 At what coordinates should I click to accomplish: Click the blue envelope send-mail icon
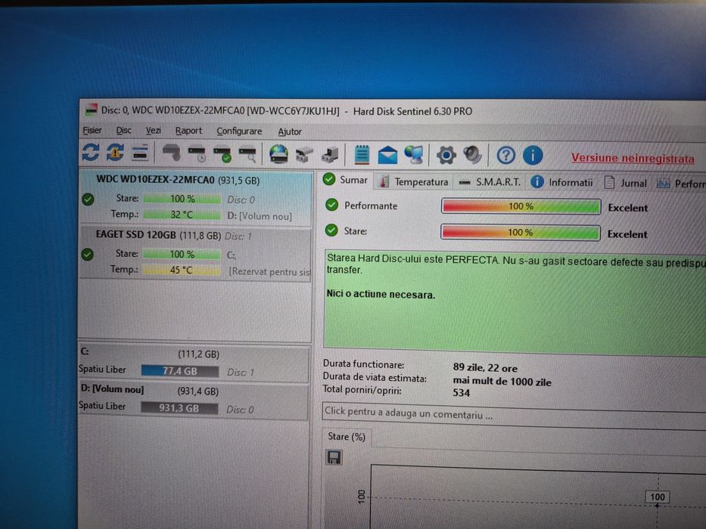click(387, 156)
